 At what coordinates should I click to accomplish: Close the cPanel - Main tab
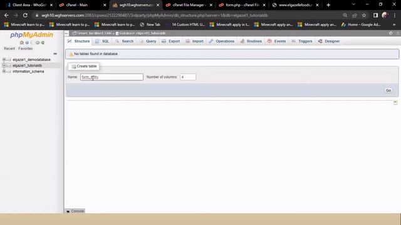tap(105, 5)
